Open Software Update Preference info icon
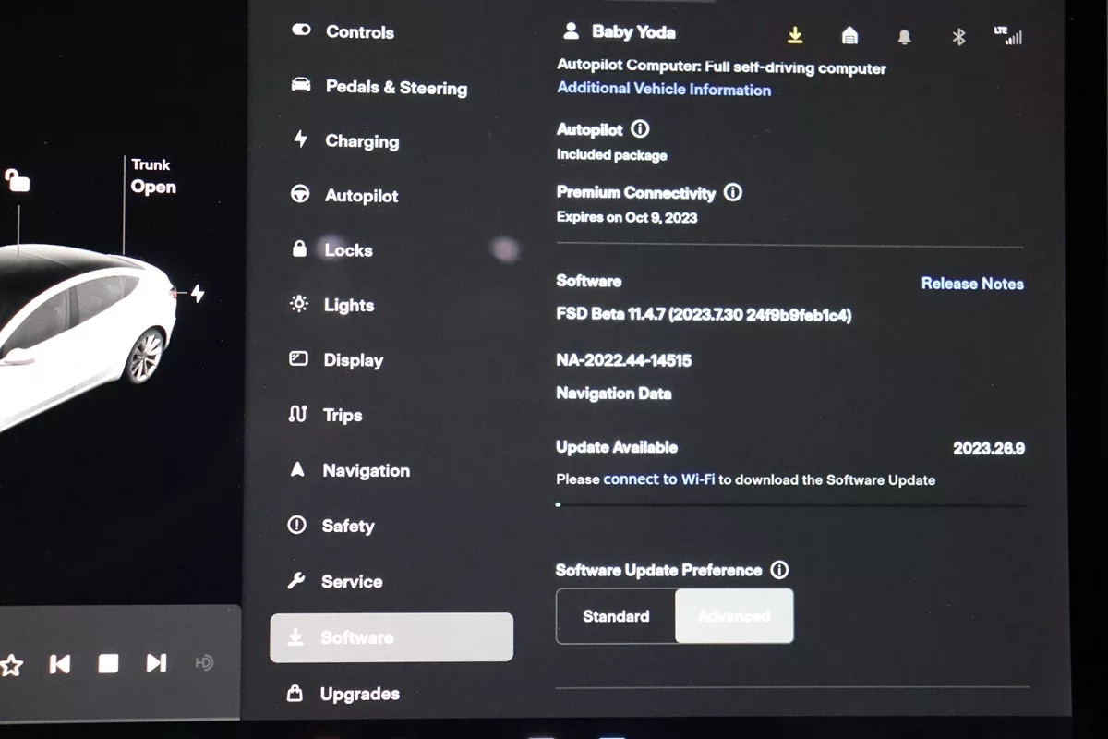The width and height of the screenshot is (1108, 739). coord(779,570)
